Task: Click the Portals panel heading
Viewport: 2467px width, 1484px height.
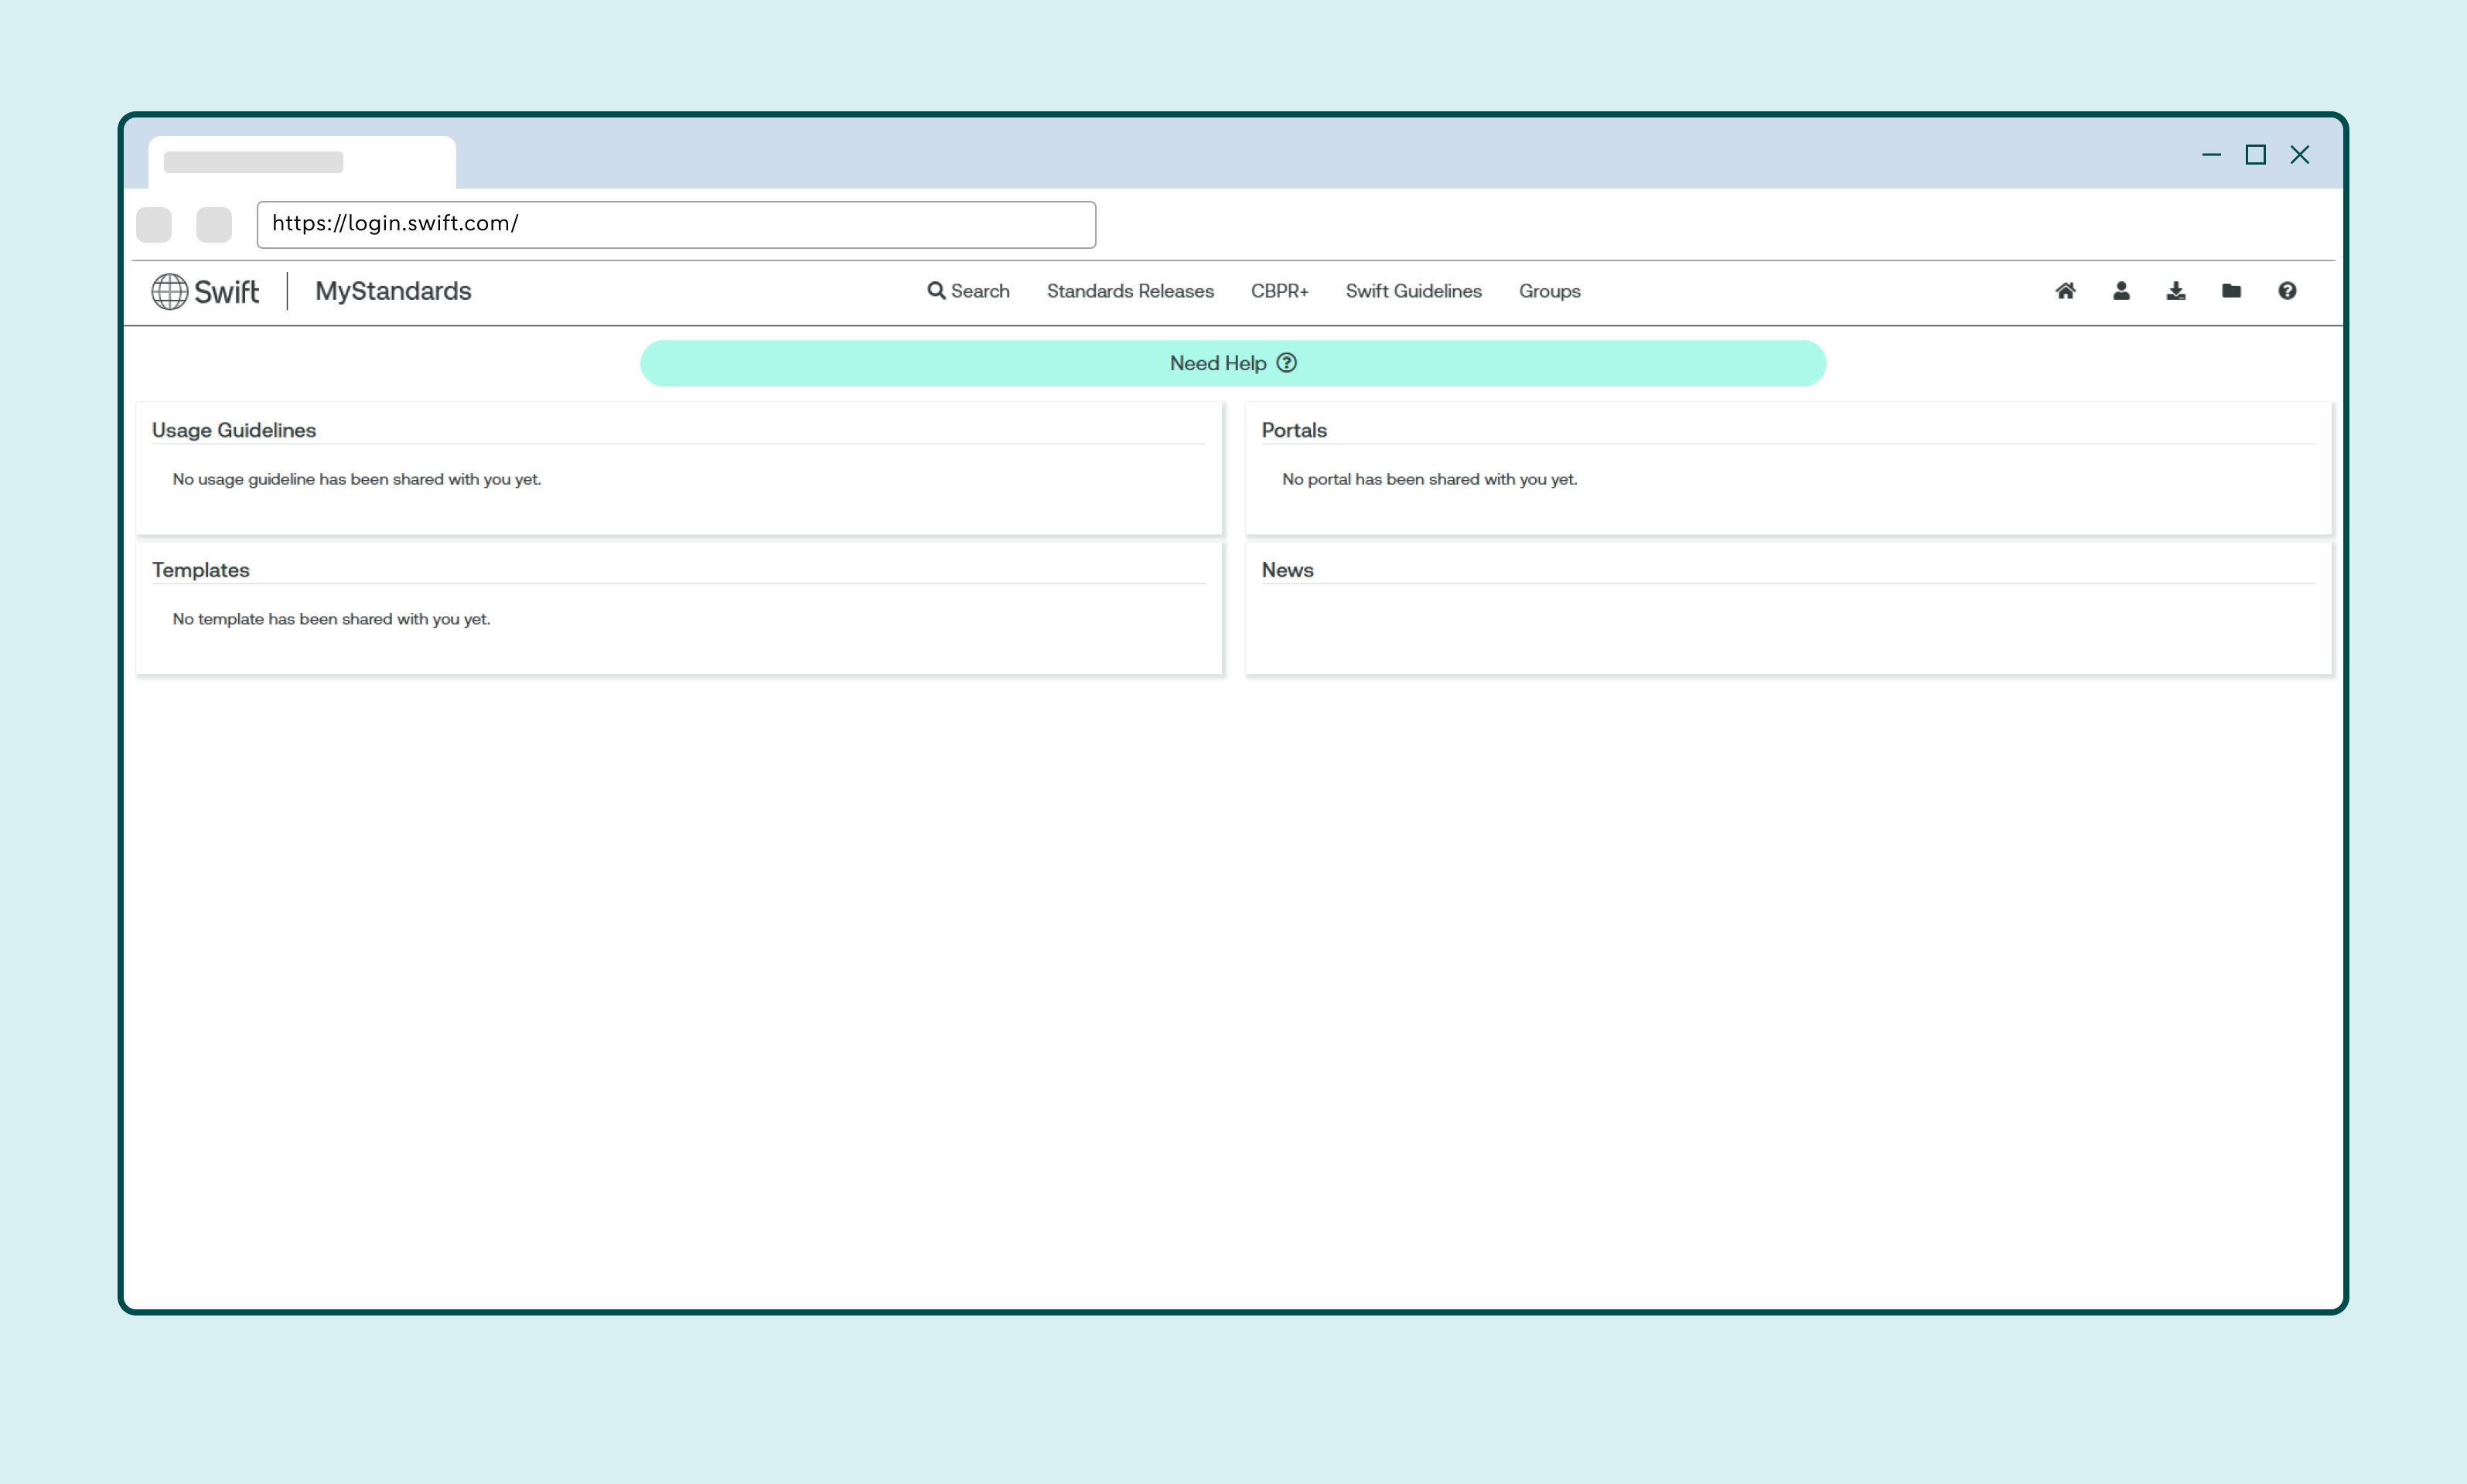Action: tap(1294, 430)
